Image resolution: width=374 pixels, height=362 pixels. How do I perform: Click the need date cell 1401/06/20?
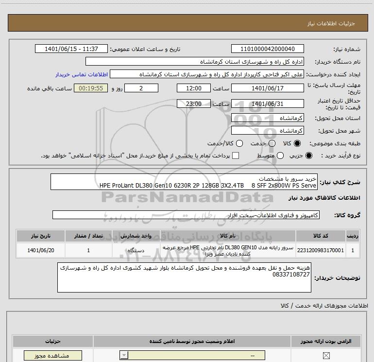pyautogui.click(x=41, y=250)
